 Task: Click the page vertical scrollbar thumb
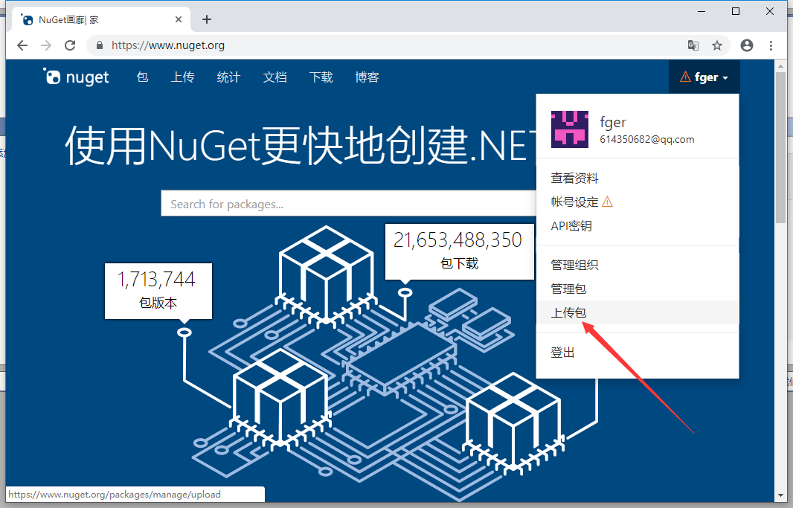tap(781, 147)
